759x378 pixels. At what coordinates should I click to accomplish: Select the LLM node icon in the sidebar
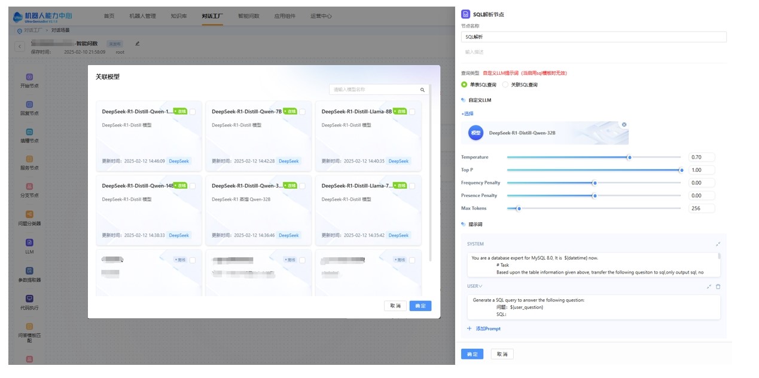(29, 242)
